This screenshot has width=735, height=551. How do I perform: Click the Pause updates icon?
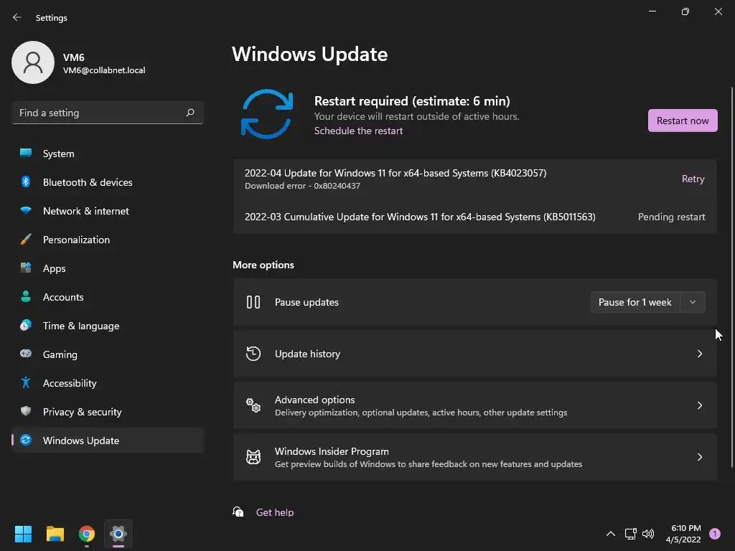[x=253, y=302]
